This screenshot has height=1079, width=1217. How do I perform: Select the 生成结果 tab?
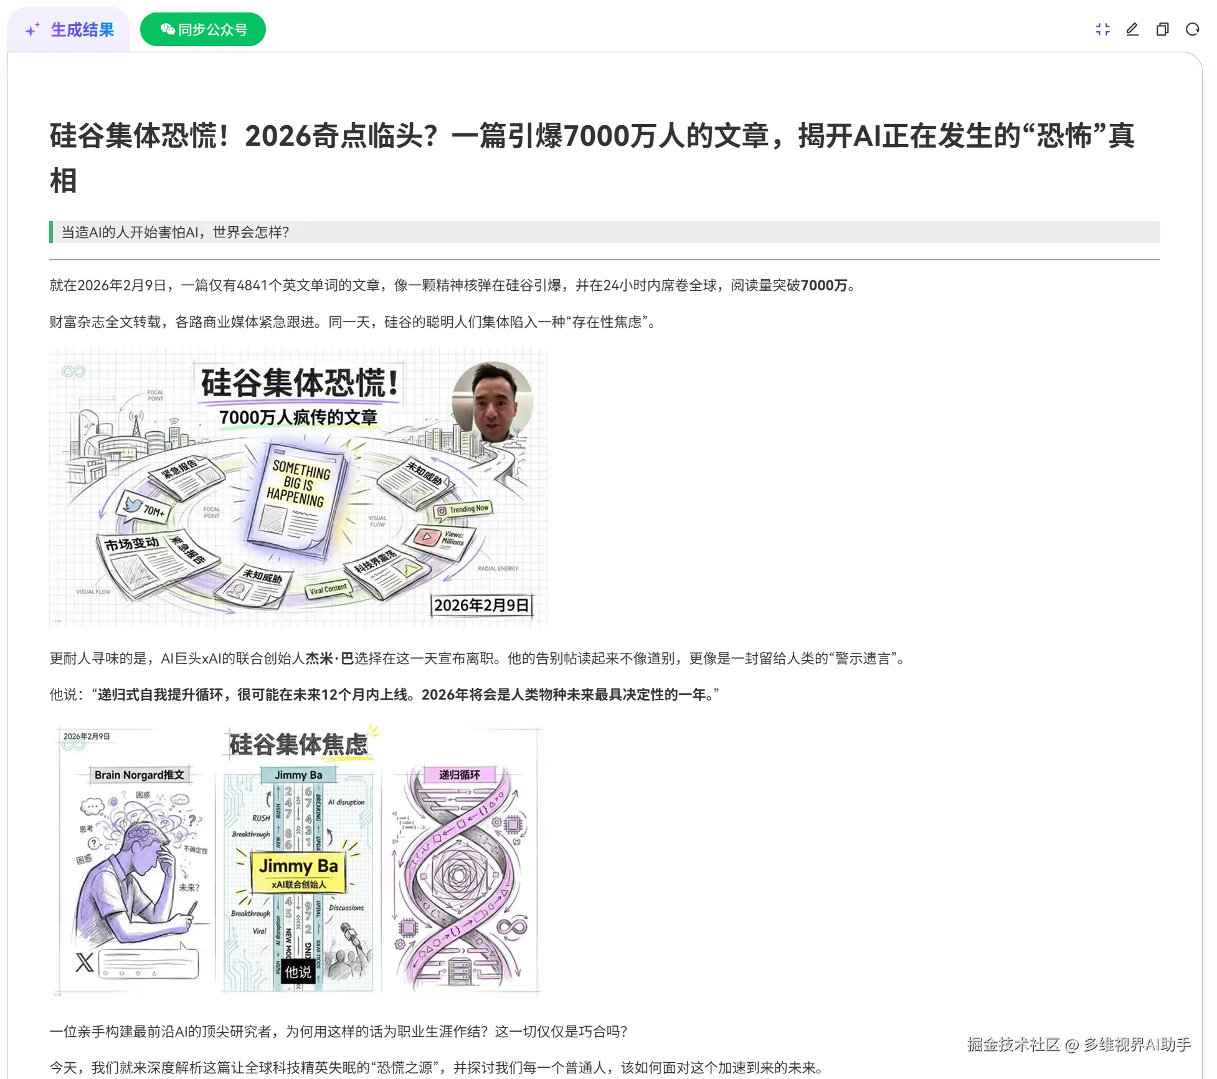(82, 30)
